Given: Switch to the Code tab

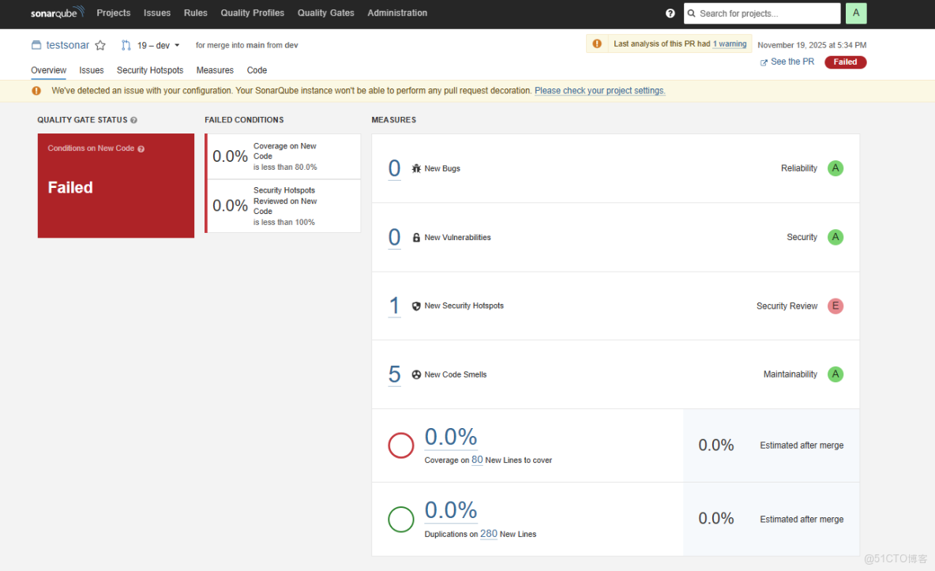Looking at the screenshot, I should tap(257, 70).
